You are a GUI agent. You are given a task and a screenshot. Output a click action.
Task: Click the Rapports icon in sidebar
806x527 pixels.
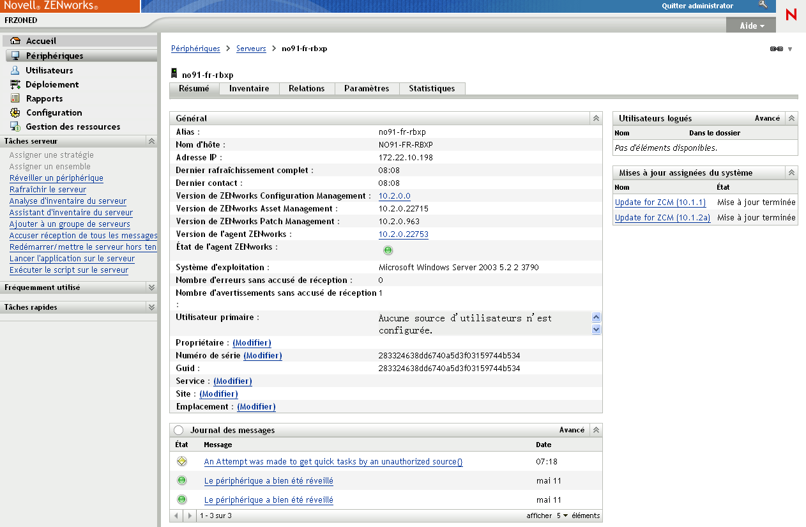[x=15, y=98]
